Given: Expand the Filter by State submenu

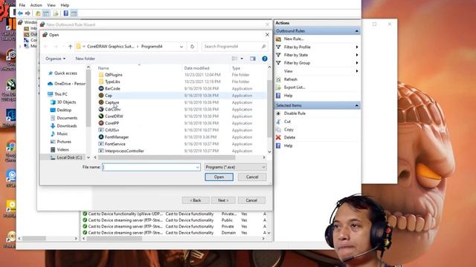Looking at the screenshot, I should (x=357, y=55).
